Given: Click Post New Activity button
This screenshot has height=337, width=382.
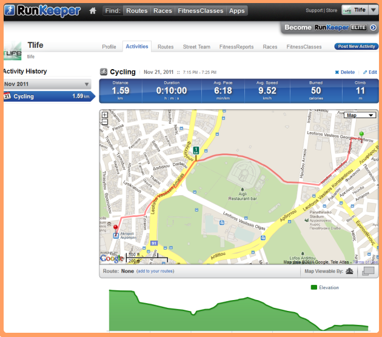Looking at the screenshot, I should pyautogui.click(x=357, y=46).
